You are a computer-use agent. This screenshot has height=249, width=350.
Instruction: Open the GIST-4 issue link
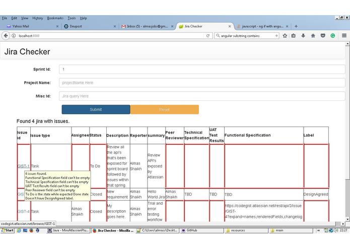point(24,211)
